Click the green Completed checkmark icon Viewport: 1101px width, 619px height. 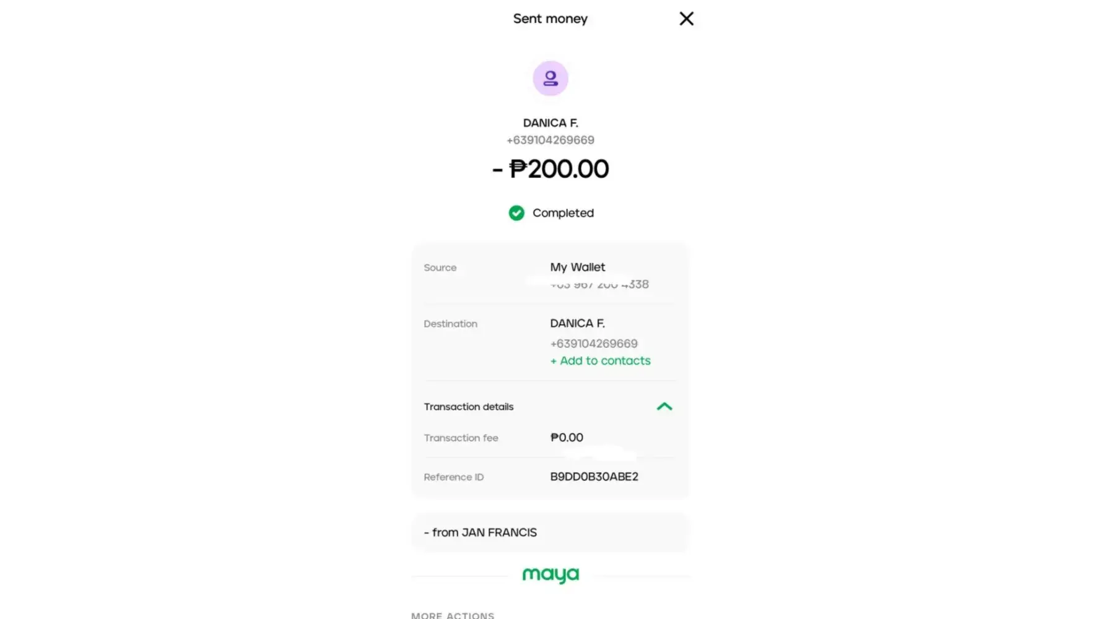click(516, 213)
